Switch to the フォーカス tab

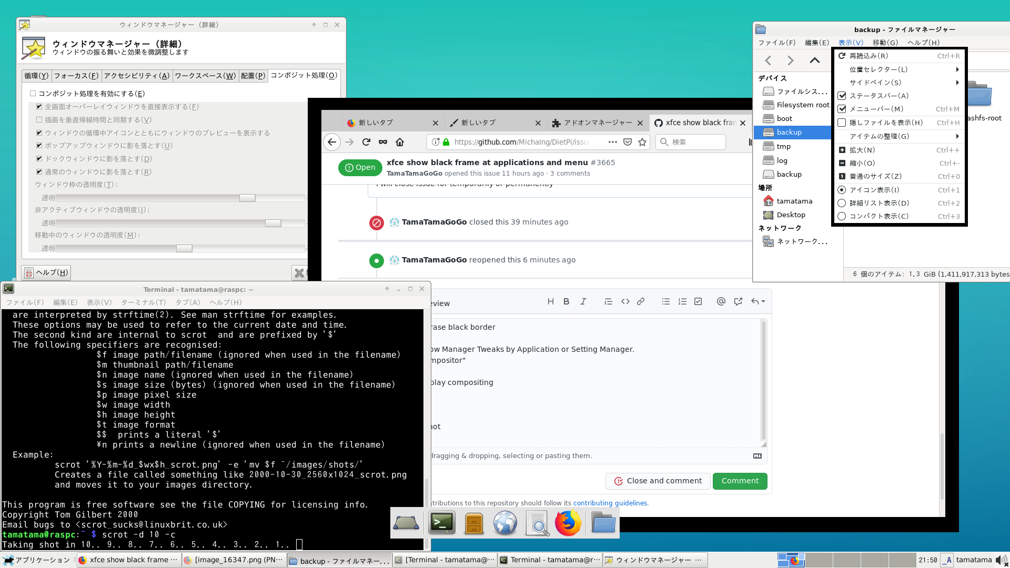[x=76, y=76]
